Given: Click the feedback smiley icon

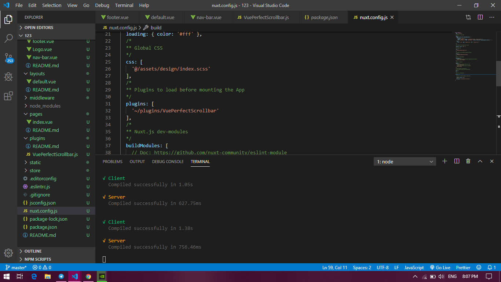Looking at the screenshot, I should [x=479, y=267].
